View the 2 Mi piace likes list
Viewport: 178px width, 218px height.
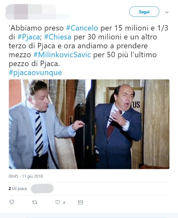18,188
